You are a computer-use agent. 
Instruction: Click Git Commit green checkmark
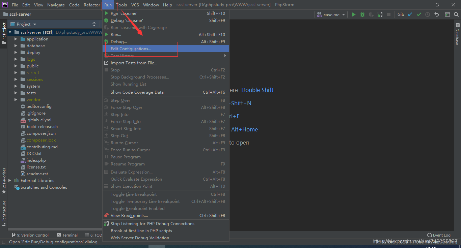click(419, 14)
